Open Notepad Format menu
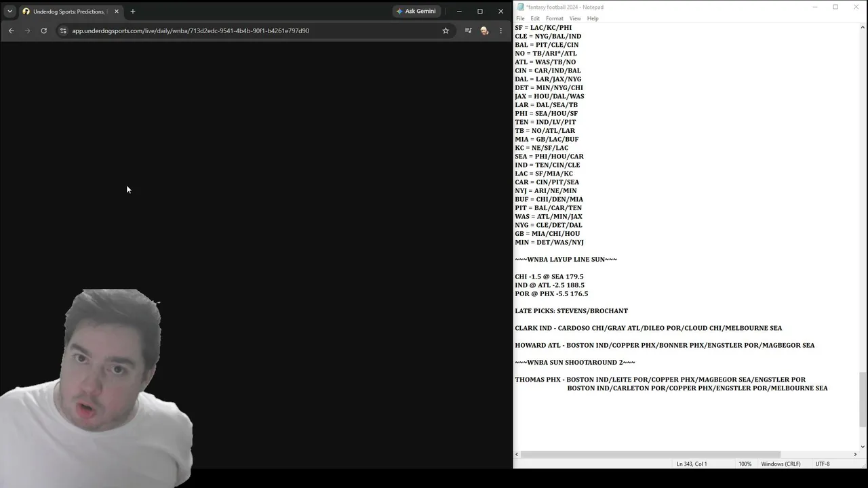The height and width of the screenshot is (488, 868). click(x=555, y=18)
